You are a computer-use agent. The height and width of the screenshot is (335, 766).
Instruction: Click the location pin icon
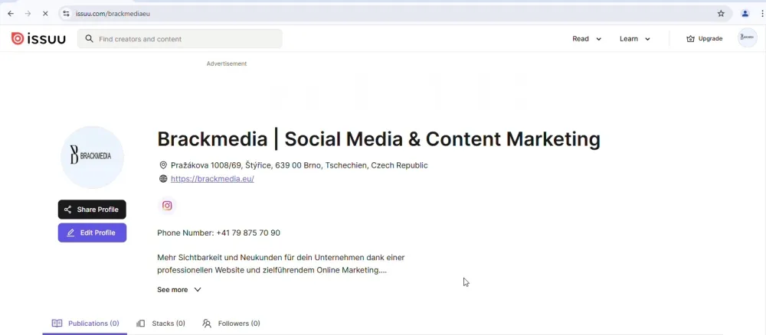[x=163, y=165]
